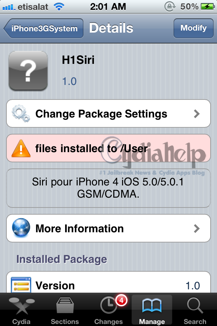Image resolution: width=217 pixels, height=326 pixels.
Task: Tap the battery indicator in status bar
Action: pyautogui.click(x=208, y=7)
